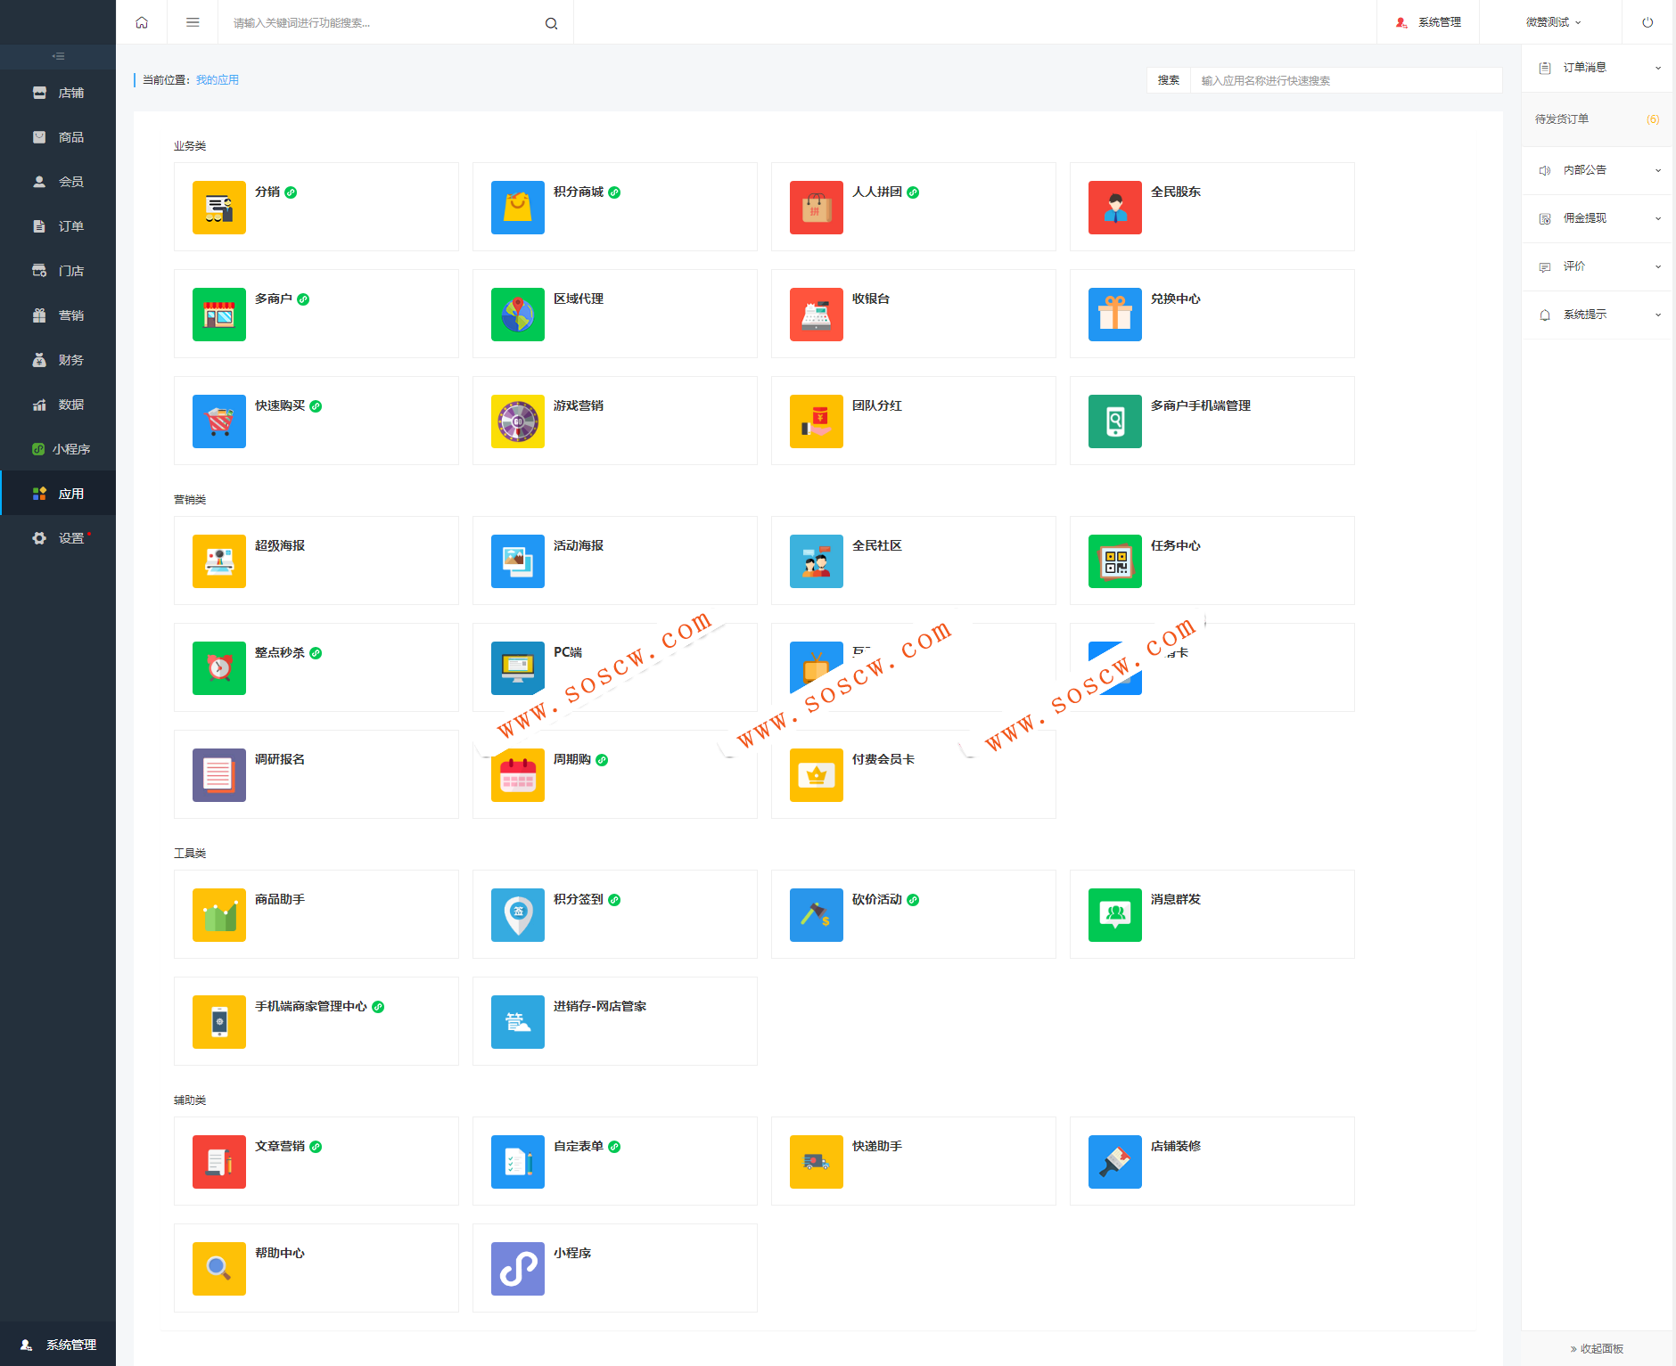Open the 自定表单 app link
The image size is (1676, 1366).
[578, 1146]
